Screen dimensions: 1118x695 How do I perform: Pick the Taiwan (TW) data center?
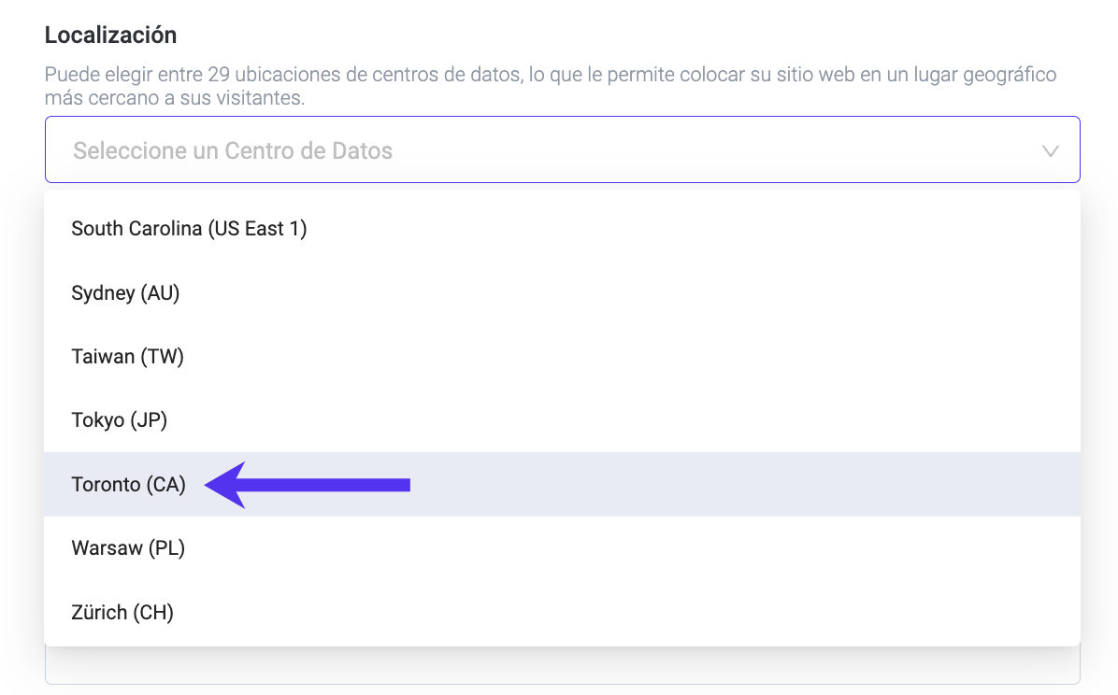[127, 357]
